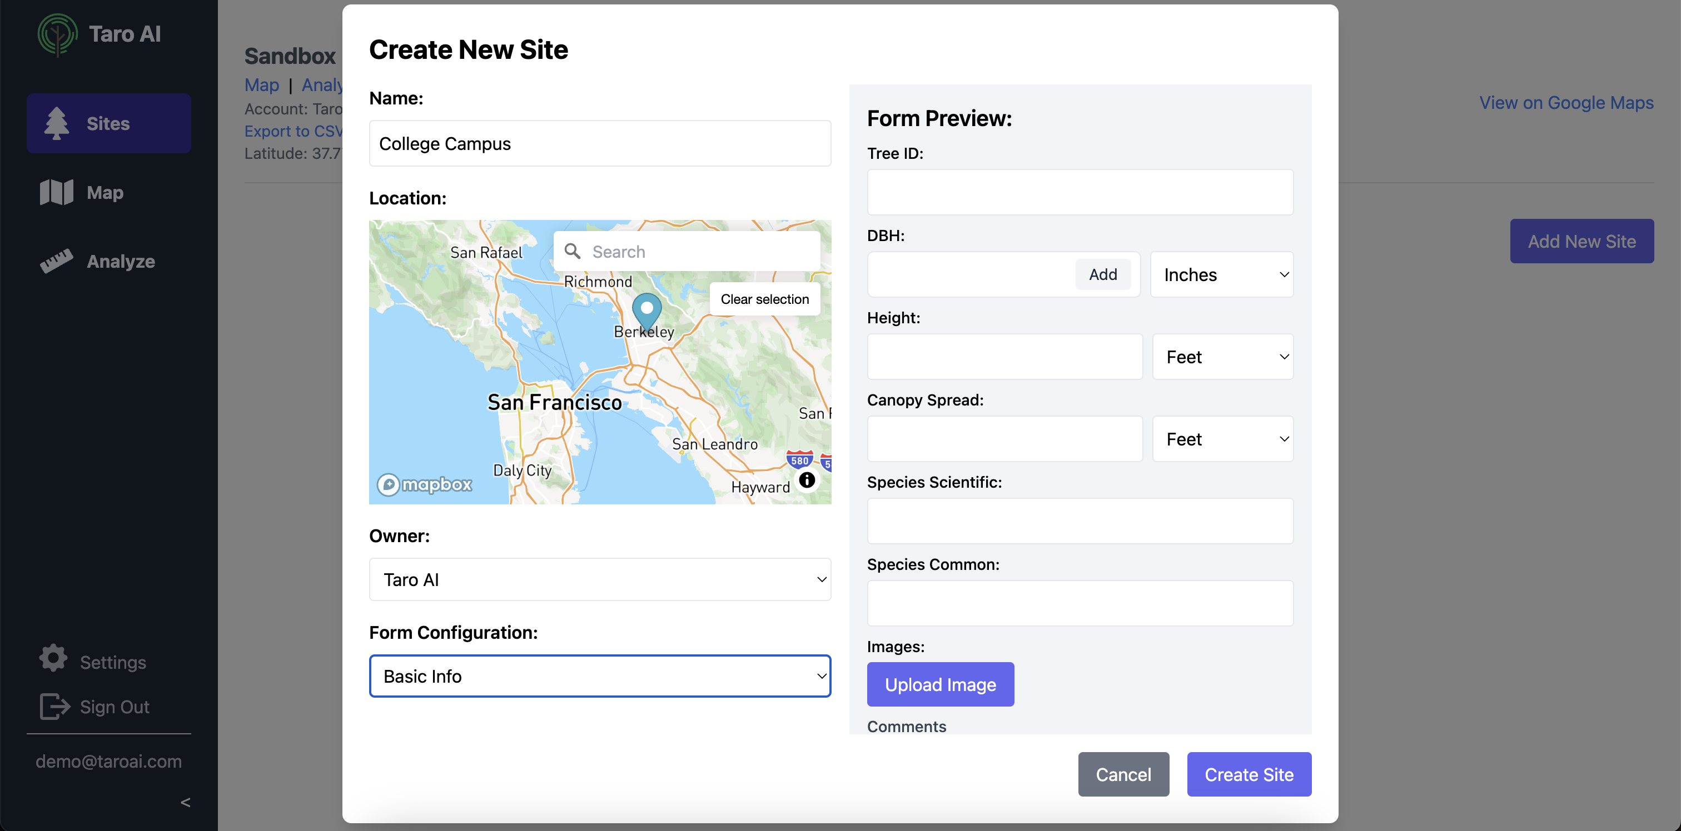Screen dimensions: 1681x831
Task: Open the Form Configuration Basic Info dropdown
Action: click(599, 676)
